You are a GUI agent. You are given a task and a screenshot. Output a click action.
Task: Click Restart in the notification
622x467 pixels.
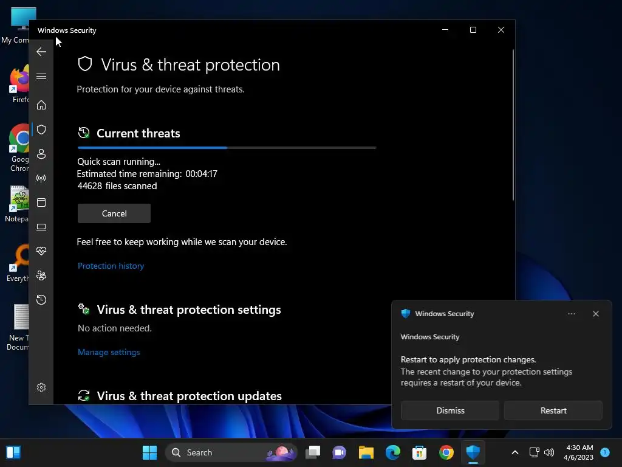553,410
